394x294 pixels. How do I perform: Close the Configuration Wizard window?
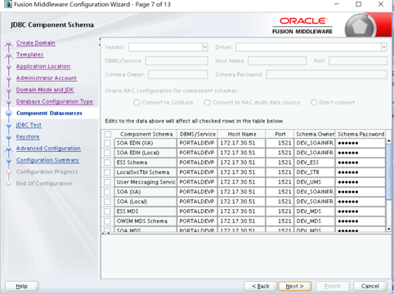point(381,4)
